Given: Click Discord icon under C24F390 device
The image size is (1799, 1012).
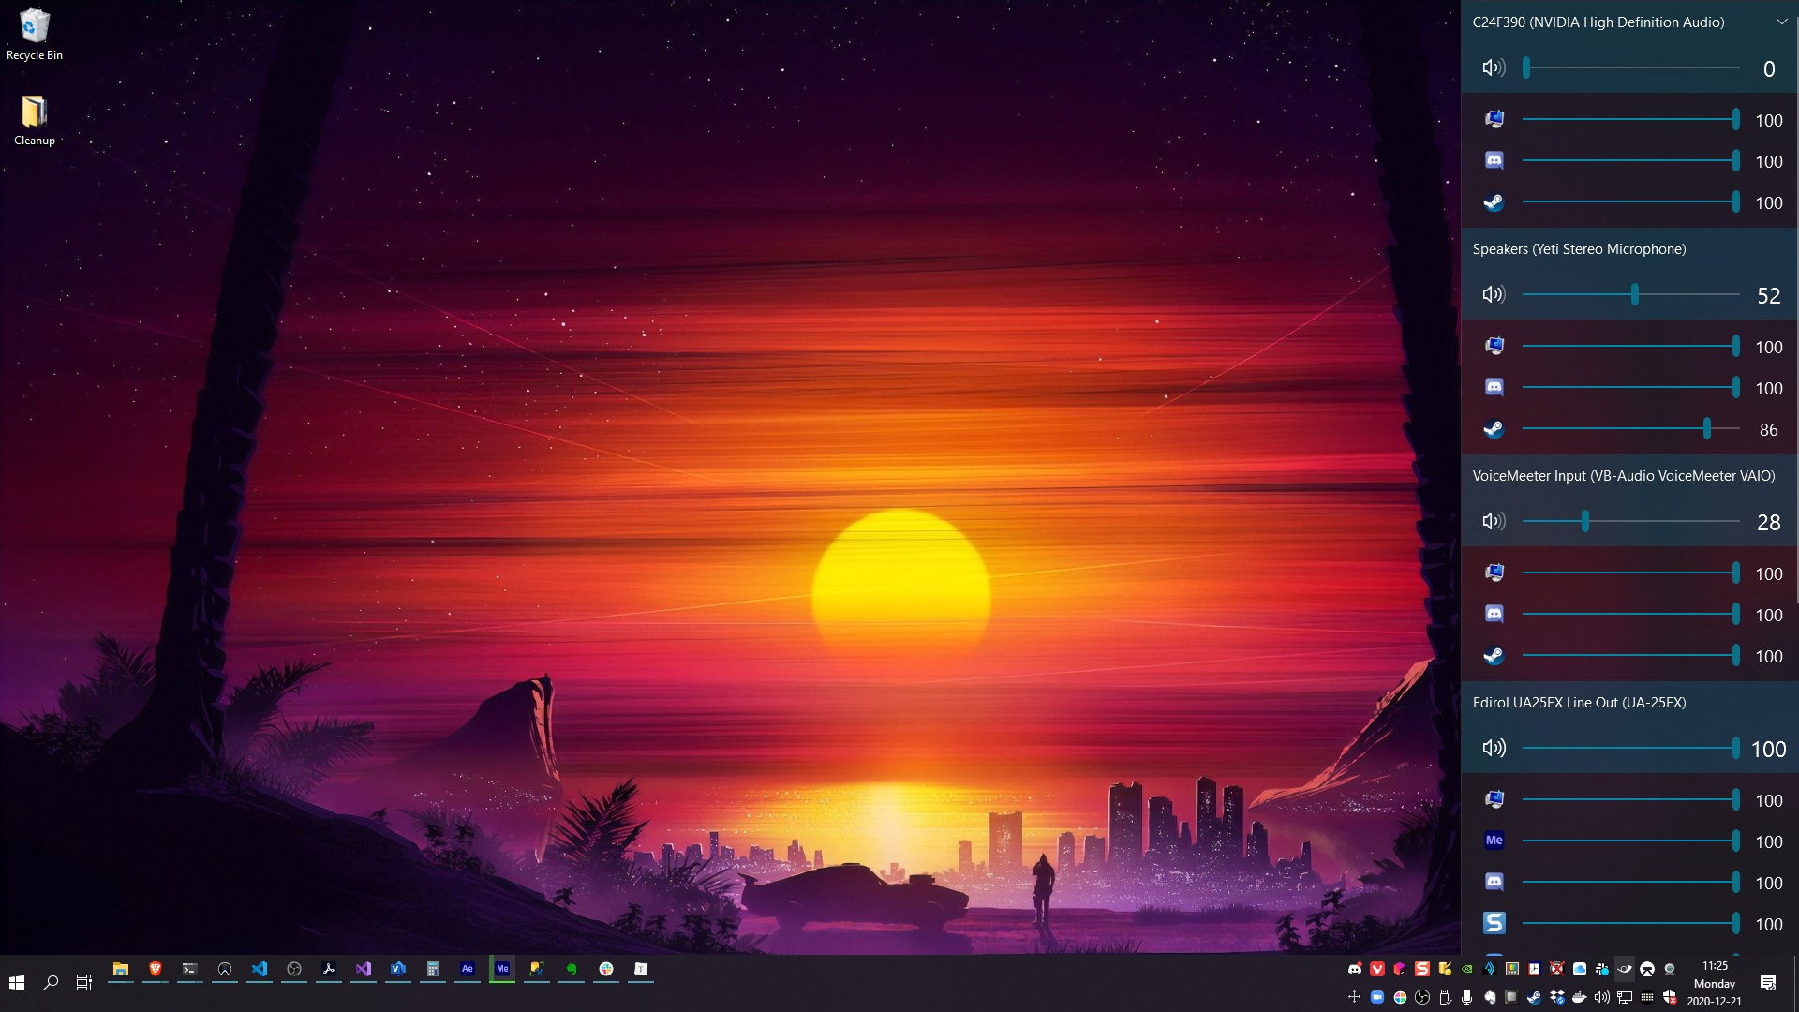Looking at the screenshot, I should click(x=1494, y=160).
